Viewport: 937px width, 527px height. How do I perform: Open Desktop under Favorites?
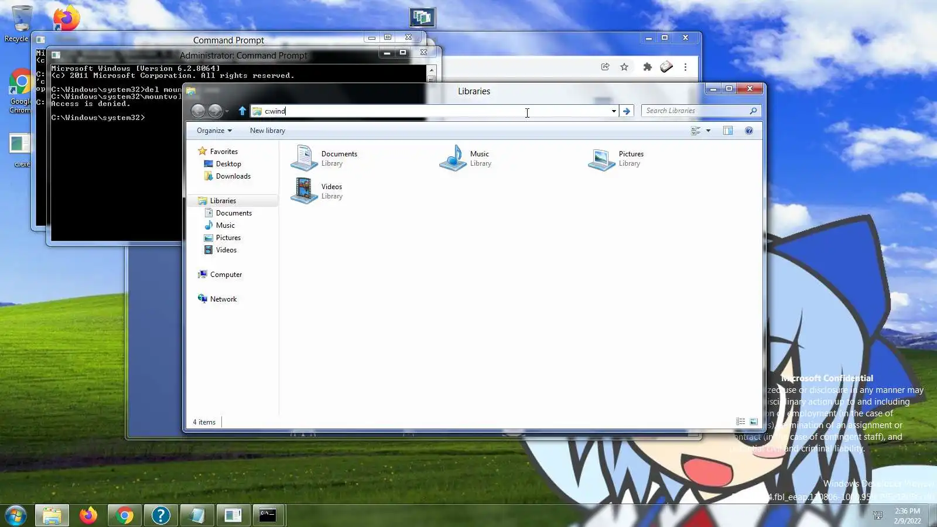[x=228, y=164]
